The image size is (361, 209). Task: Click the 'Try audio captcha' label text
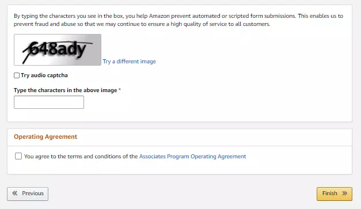(x=44, y=75)
